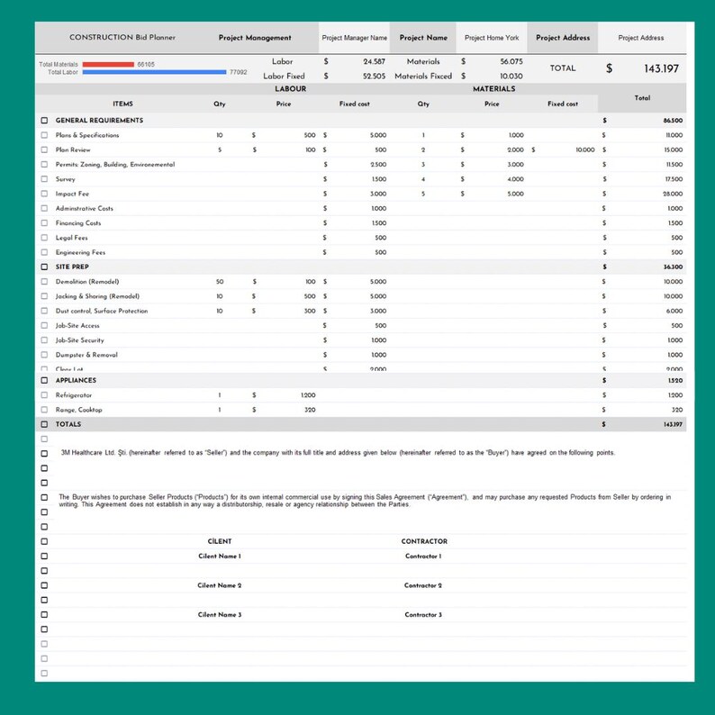Select the CONSTRUCTION Bid Planner title

coord(122,38)
